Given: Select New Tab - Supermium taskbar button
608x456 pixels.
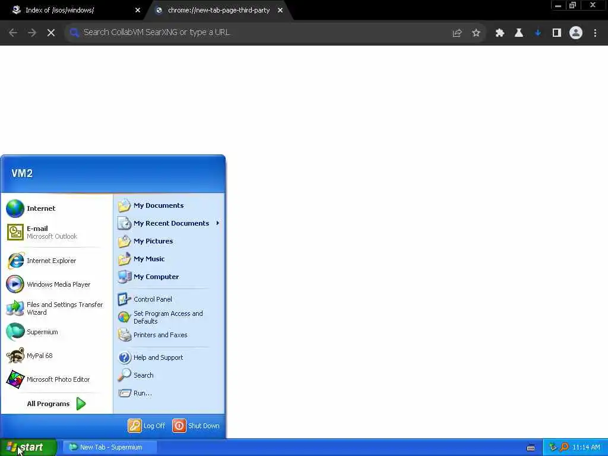Looking at the screenshot, I should pos(110,448).
